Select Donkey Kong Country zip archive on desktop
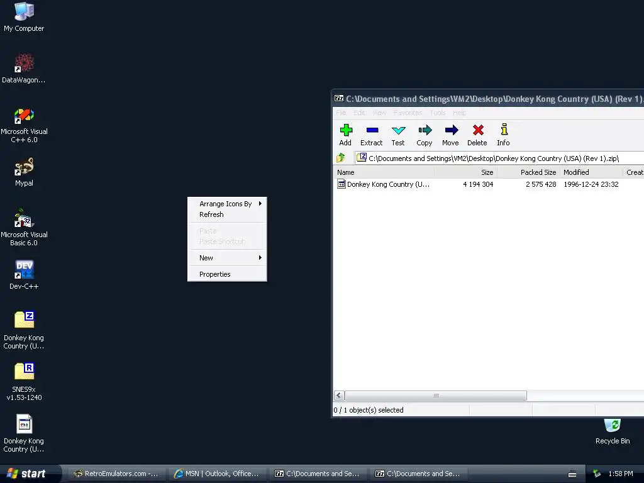Image resolution: width=644 pixels, height=483 pixels. tap(24, 330)
